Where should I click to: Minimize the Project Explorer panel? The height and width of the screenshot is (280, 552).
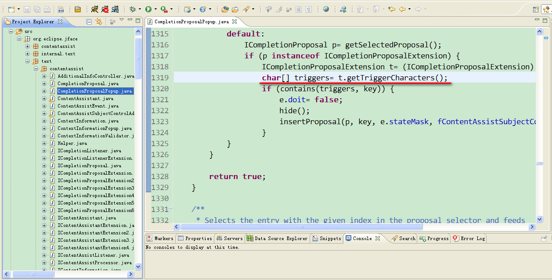click(130, 19)
